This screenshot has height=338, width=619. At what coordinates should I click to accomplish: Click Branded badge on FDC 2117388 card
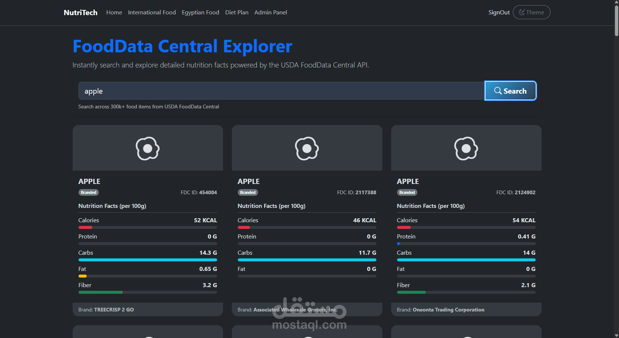coord(248,192)
